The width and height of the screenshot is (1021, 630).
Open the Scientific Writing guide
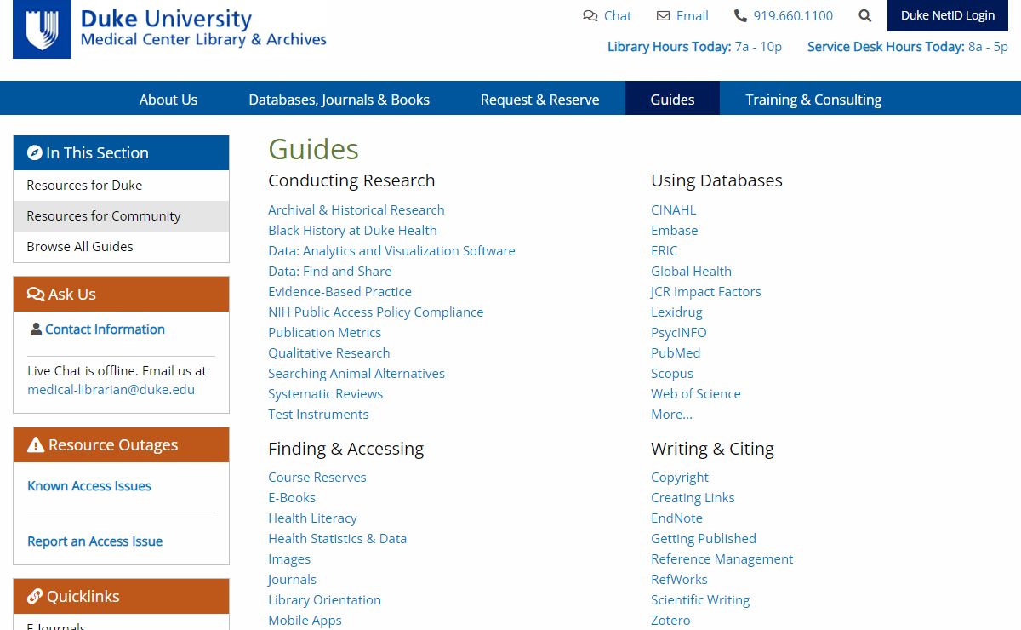(699, 599)
